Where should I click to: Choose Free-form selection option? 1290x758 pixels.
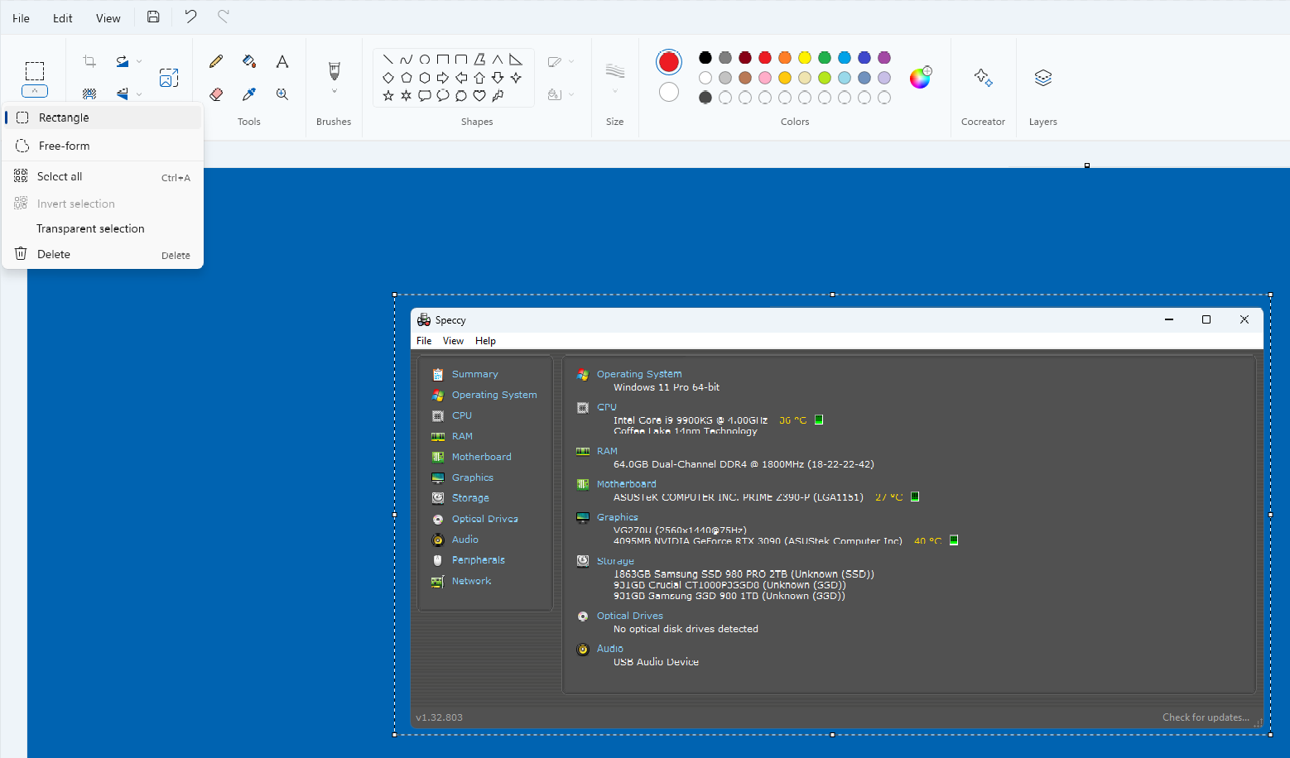[x=103, y=146]
